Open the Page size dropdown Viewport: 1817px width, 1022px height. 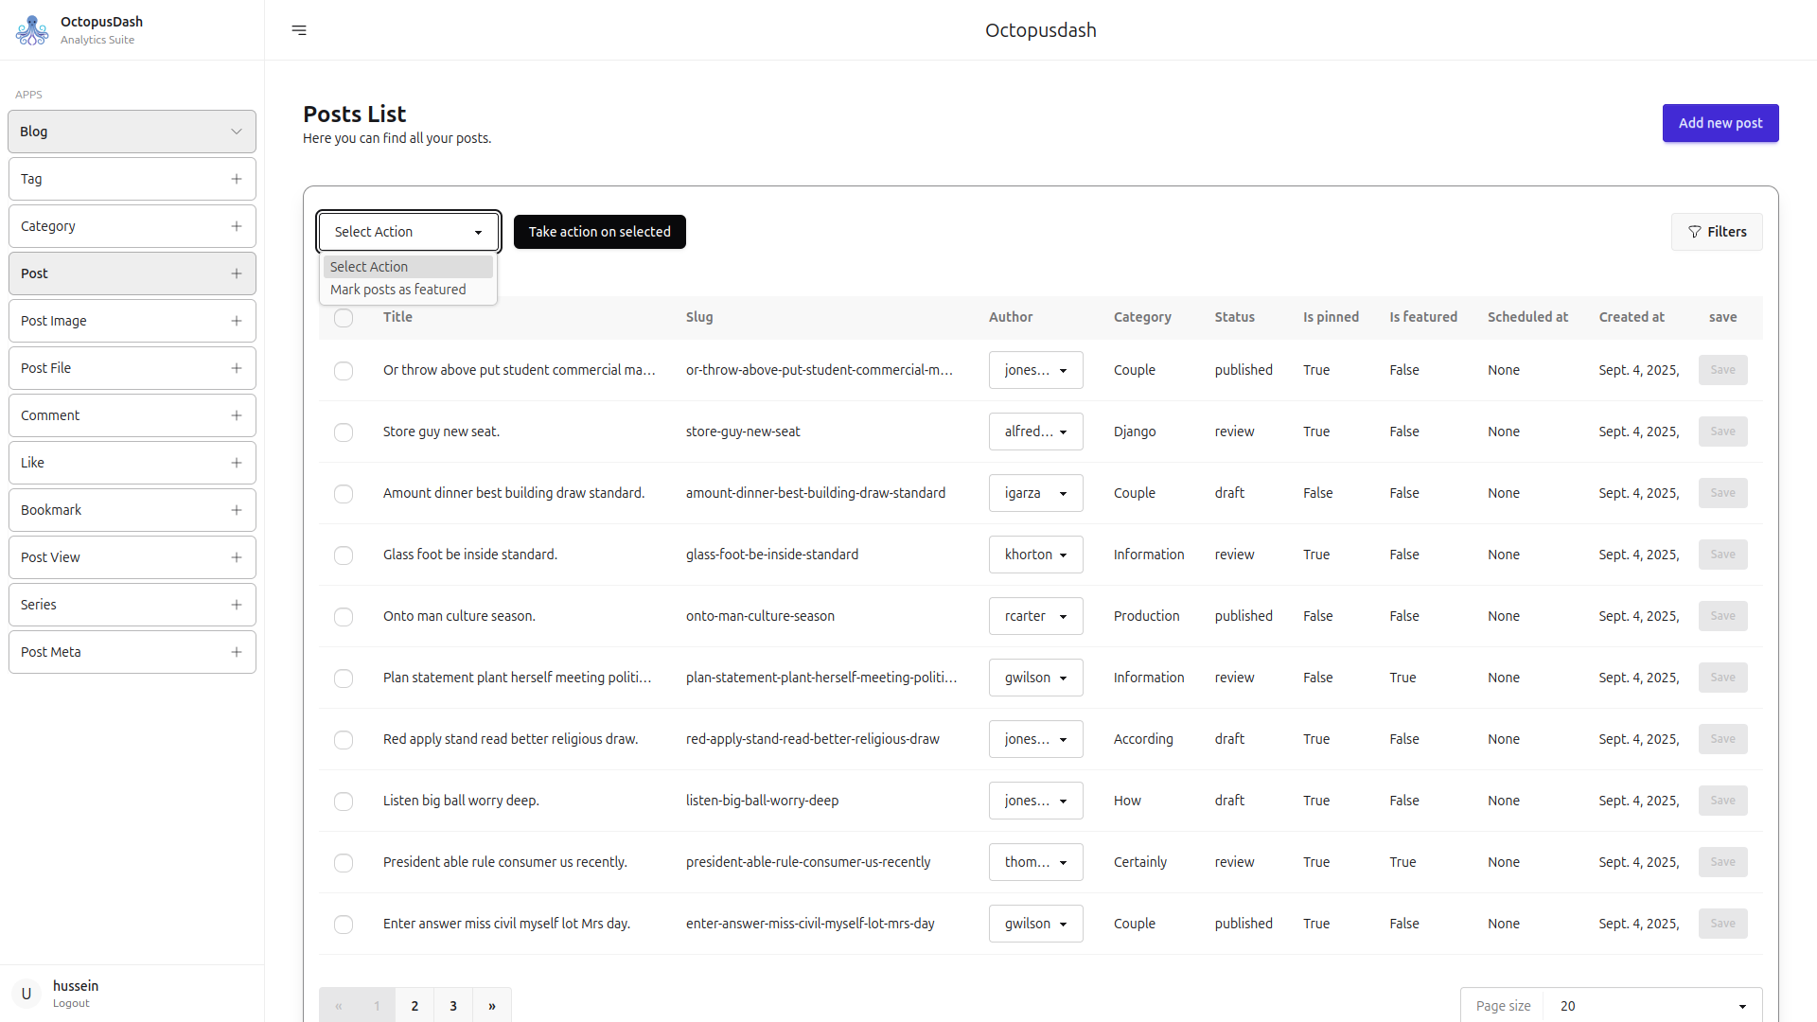click(x=1651, y=1006)
